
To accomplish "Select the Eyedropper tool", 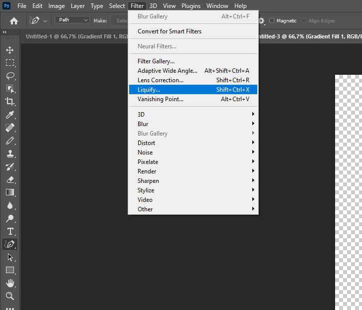I will click(x=10, y=115).
